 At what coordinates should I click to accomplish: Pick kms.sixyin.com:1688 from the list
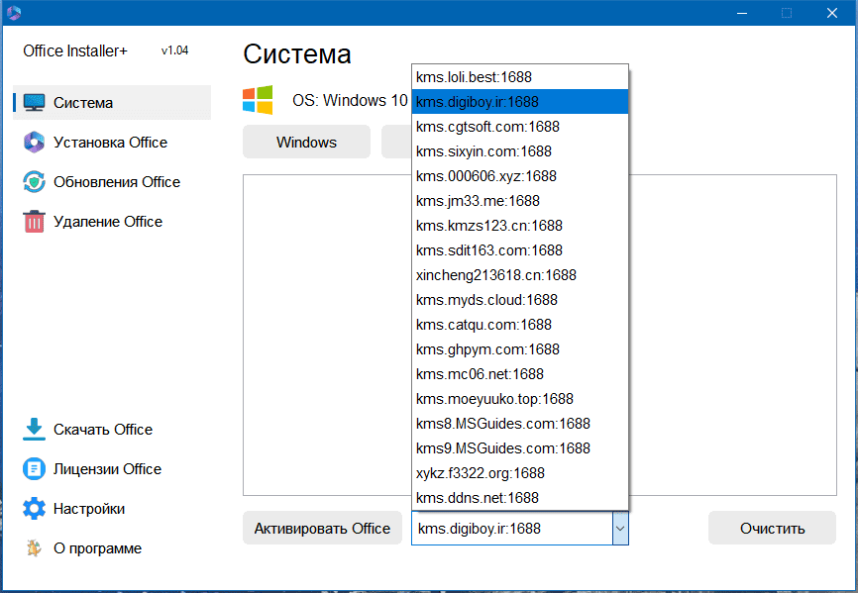[520, 151]
